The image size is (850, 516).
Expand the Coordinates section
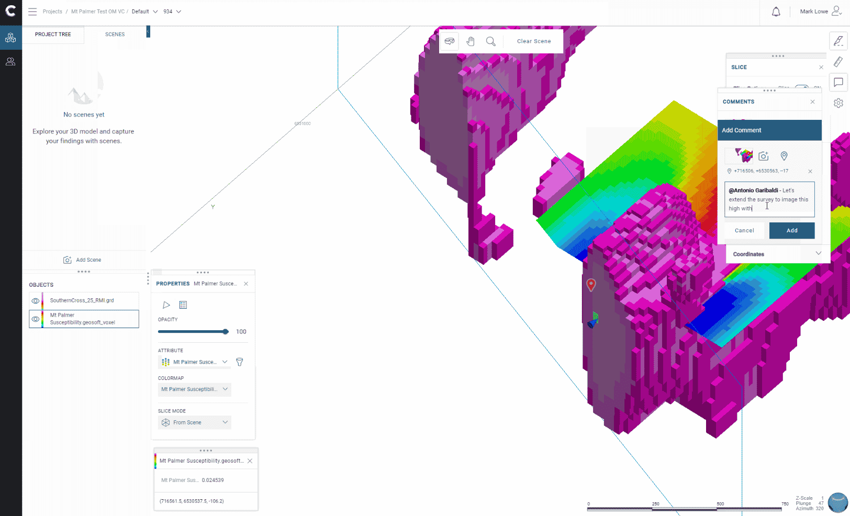pos(777,254)
